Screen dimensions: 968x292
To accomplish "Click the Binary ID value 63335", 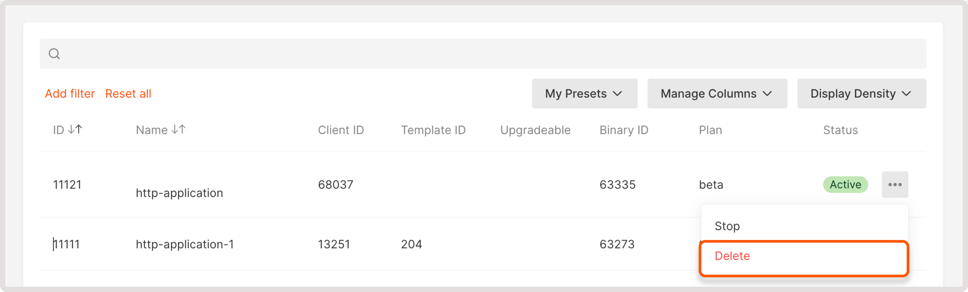I will click(617, 185).
